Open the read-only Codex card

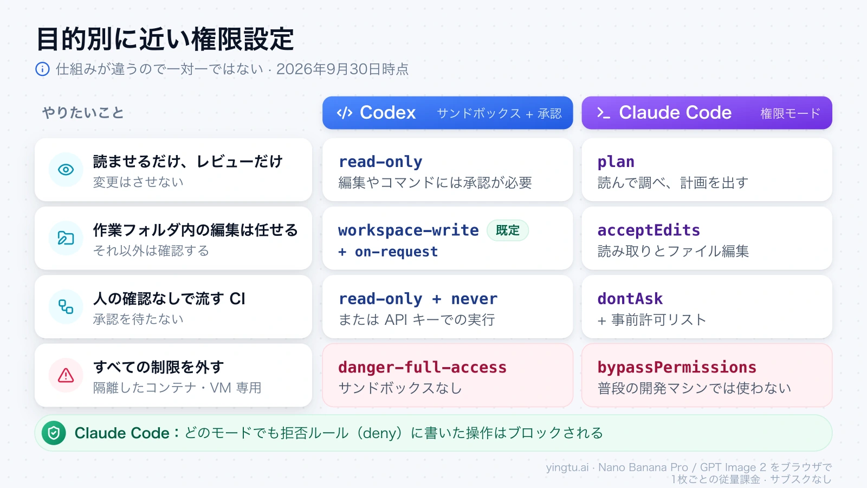[448, 170]
